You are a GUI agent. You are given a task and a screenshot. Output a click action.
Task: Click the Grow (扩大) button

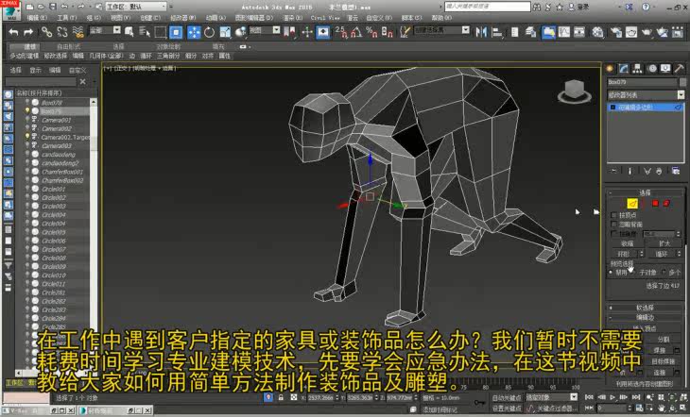point(664,243)
